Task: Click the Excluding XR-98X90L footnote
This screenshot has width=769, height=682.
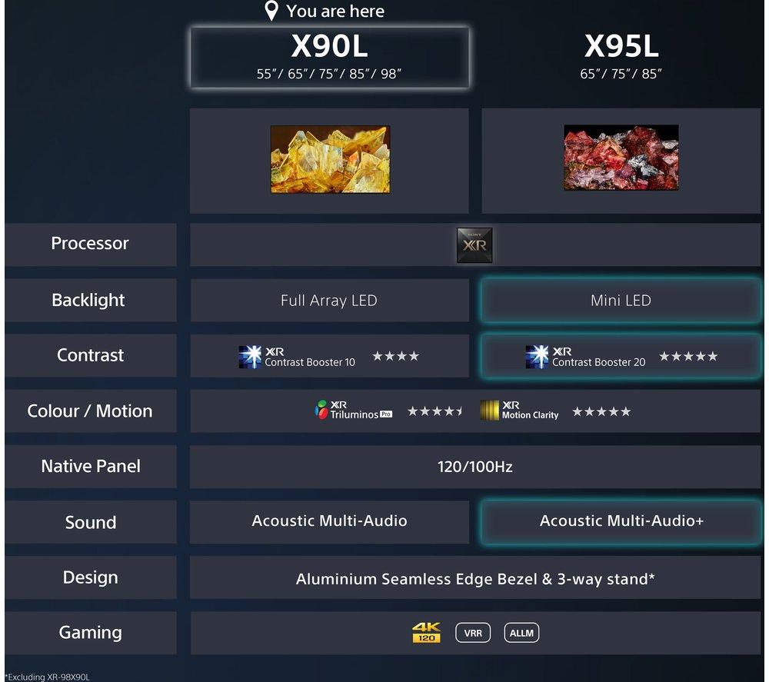Action: (x=48, y=677)
